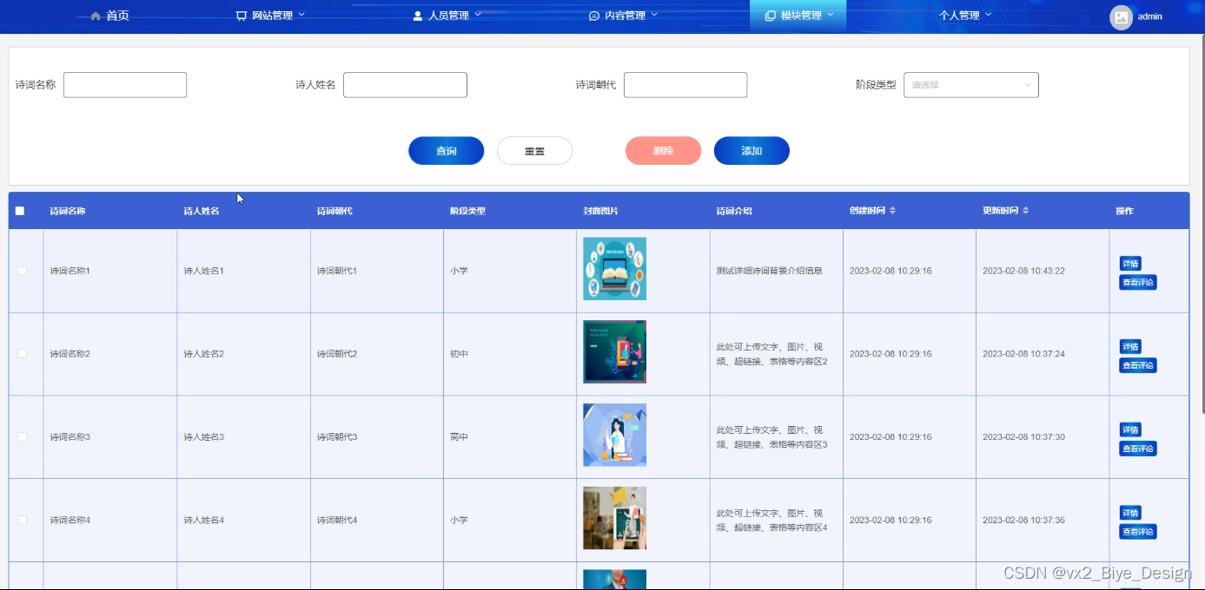Click the monitor icon beside 网站管理
The height and width of the screenshot is (590, 1205).
[242, 16]
